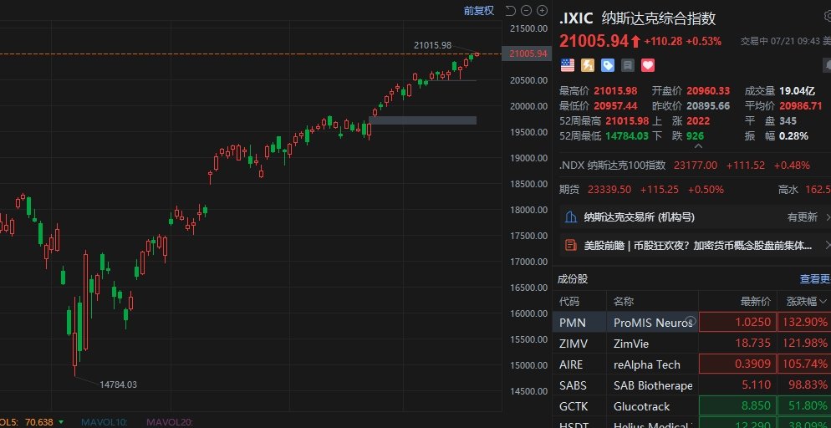Open MAVOL5 indicator dropdown triangle
831x428 pixels.
click(x=61, y=422)
